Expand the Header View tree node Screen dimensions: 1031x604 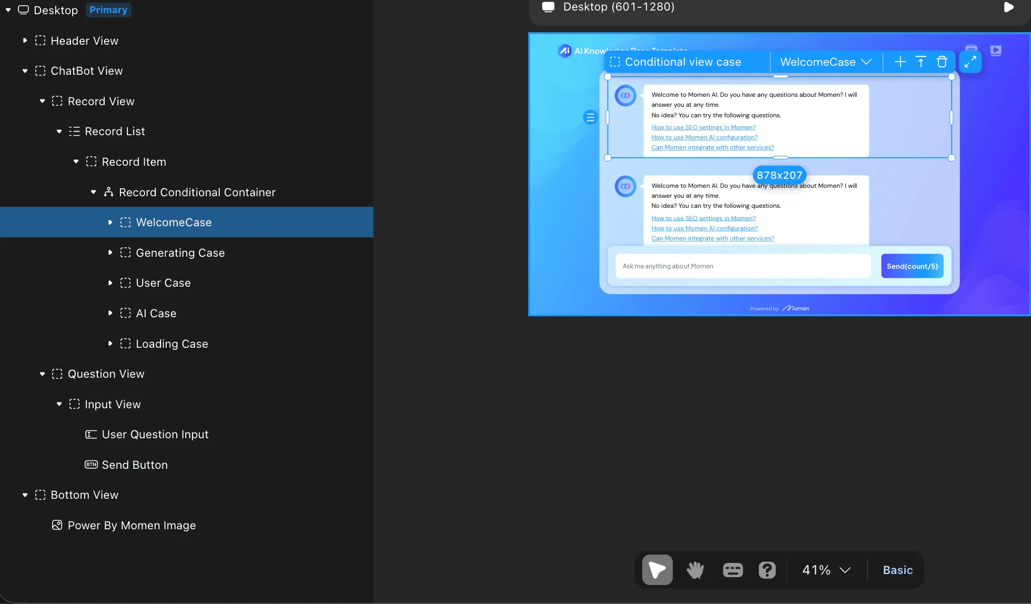(x=25, y=41)
